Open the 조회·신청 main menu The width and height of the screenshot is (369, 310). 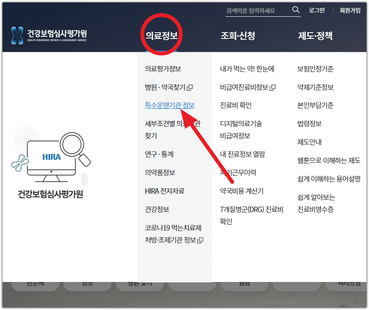(x=238, y=36)
